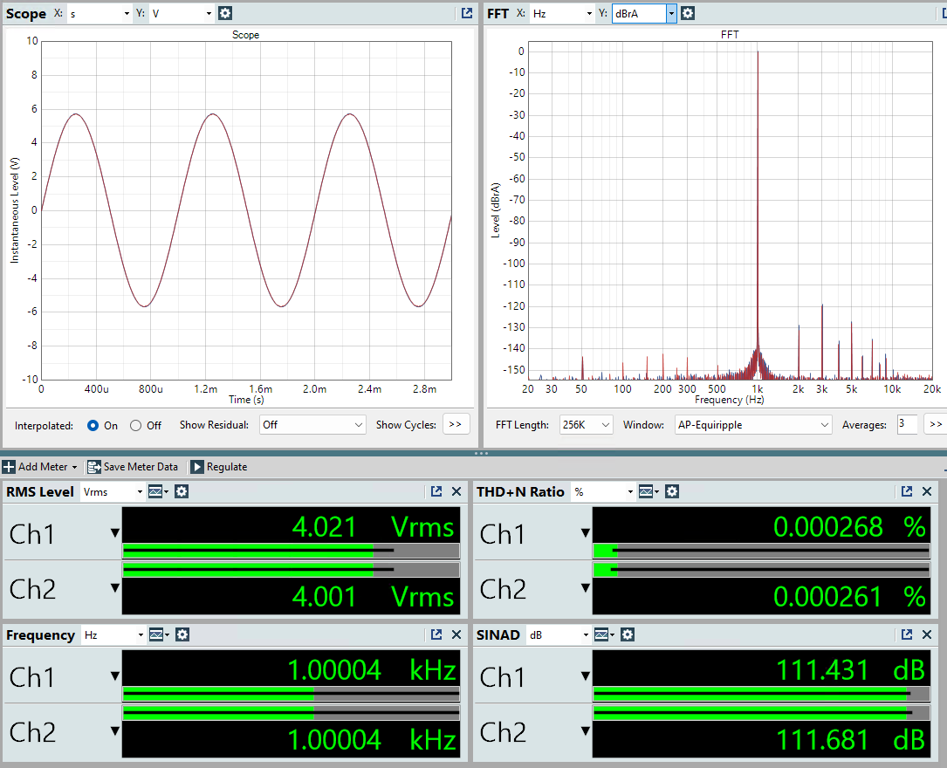Click SINAD Ch1 level bar
The width and height of the screenshot is (947, 768).
coord(761,694)
